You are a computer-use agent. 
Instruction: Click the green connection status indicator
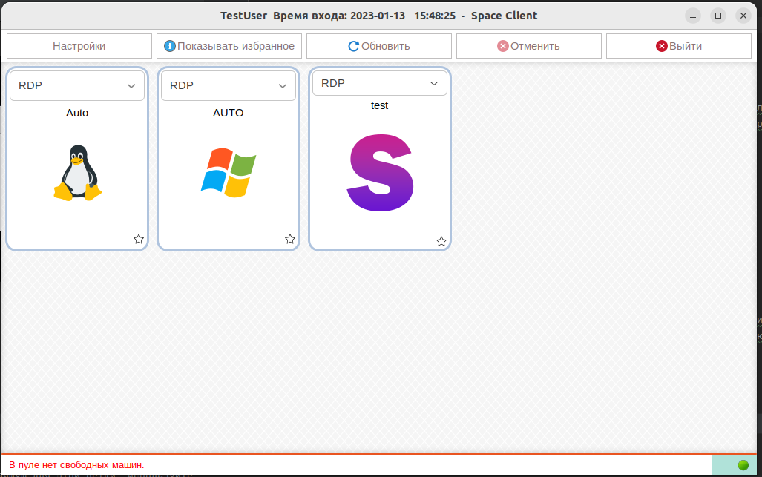pos(743,465)
